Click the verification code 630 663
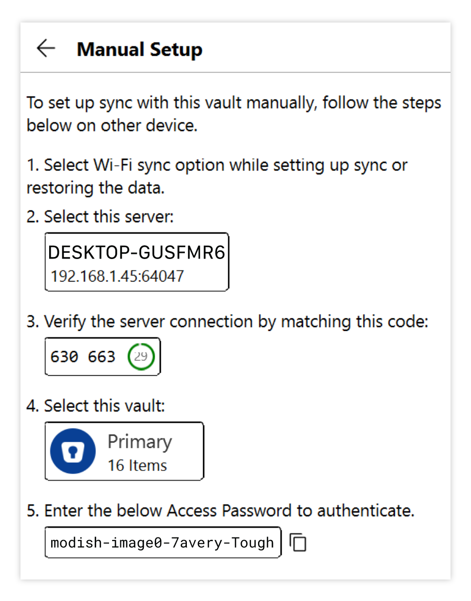 point(83,356)
